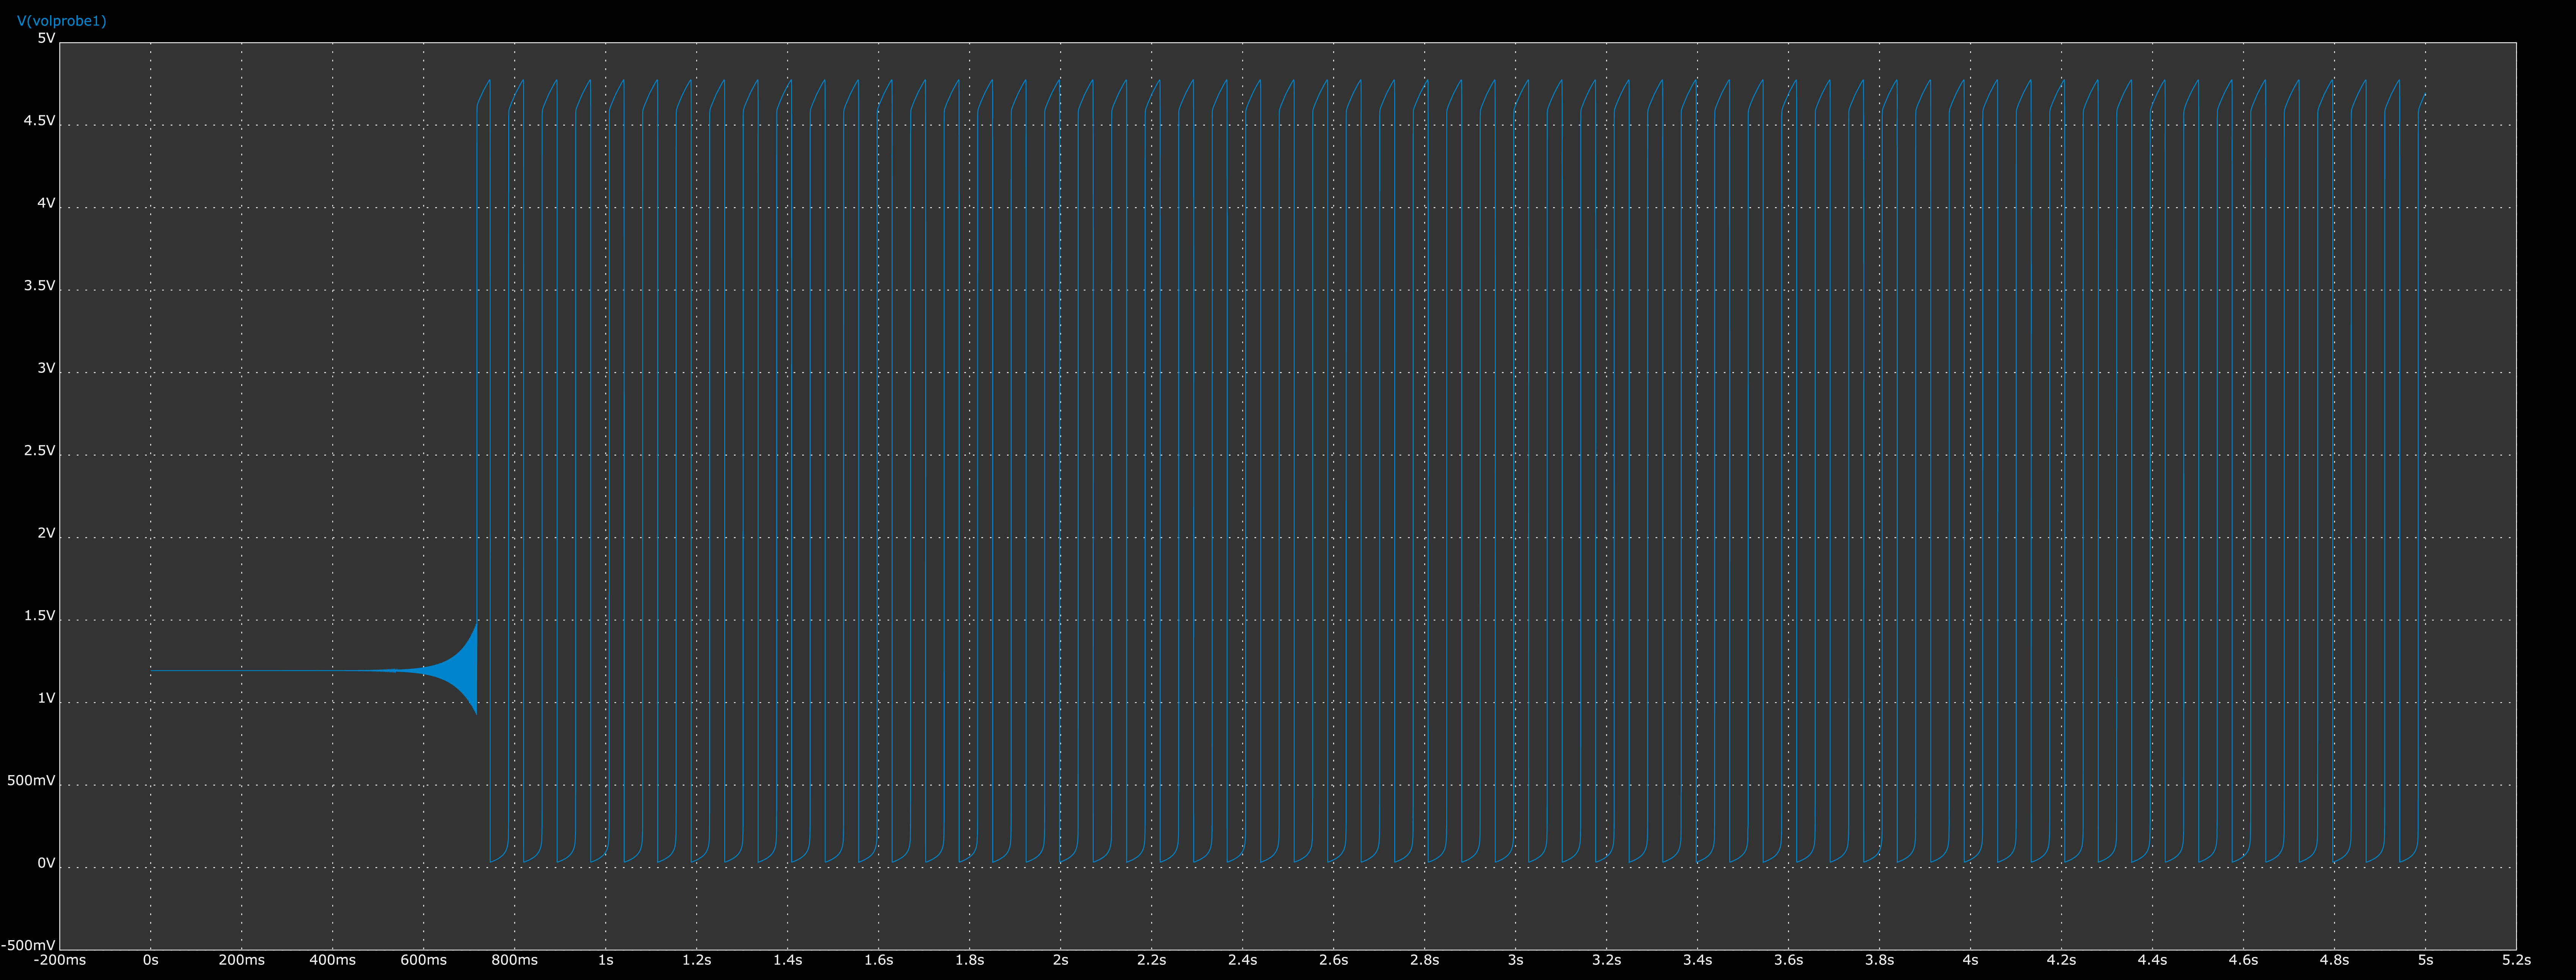This screenshot has width=2576, height=980.
Task: Click the 0V vertical axis label
Action: (x=46, y=863)
